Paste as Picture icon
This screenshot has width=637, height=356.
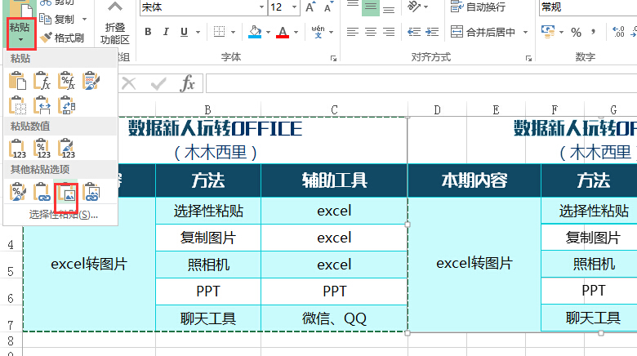pyautogui.click(x=66, y=192)
